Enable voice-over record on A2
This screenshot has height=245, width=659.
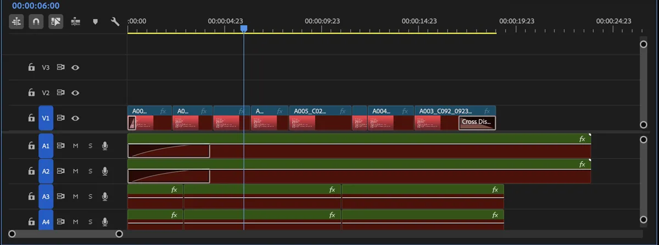(105, 171)
